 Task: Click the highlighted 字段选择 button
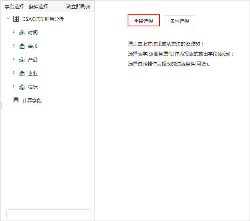pos(144,20)
